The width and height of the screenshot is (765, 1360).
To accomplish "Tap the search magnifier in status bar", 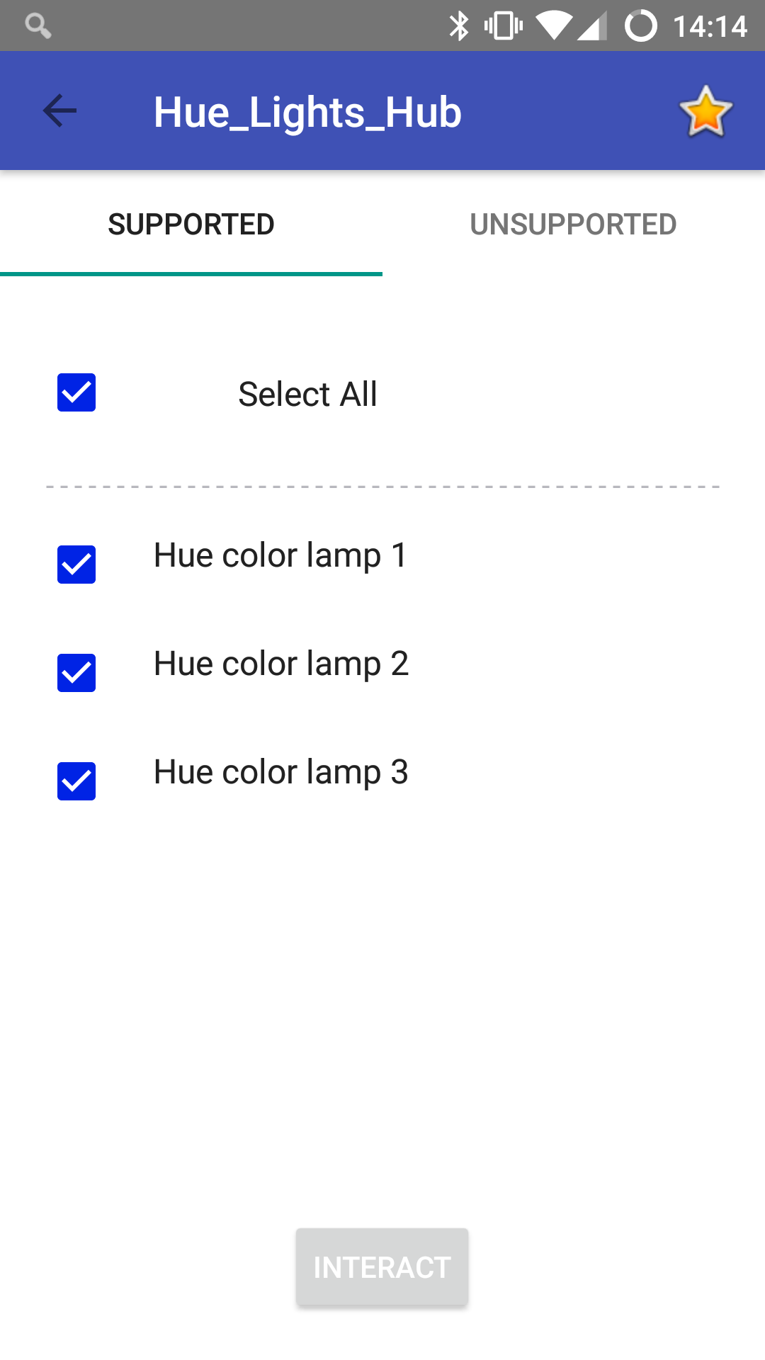I will (38, 25).
